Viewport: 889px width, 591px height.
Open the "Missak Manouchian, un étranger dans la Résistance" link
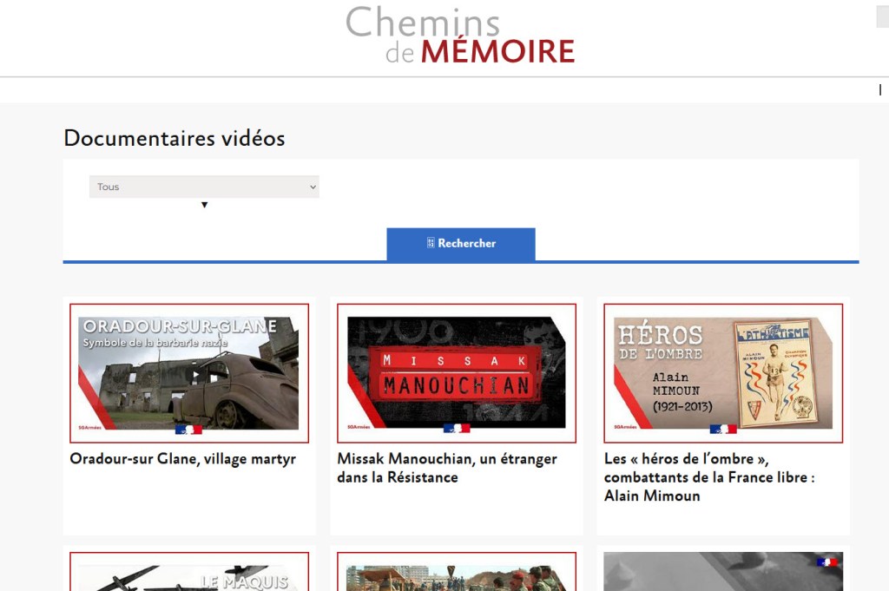click(447, 468)
